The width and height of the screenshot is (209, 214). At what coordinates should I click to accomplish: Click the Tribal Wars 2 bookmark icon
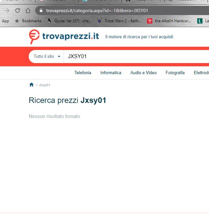point(99,21)
